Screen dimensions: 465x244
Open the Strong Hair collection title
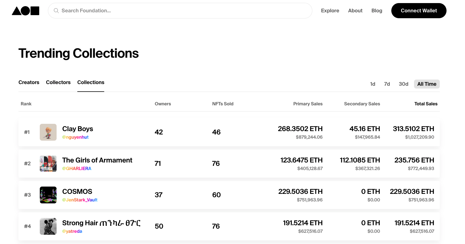[101, 223]
